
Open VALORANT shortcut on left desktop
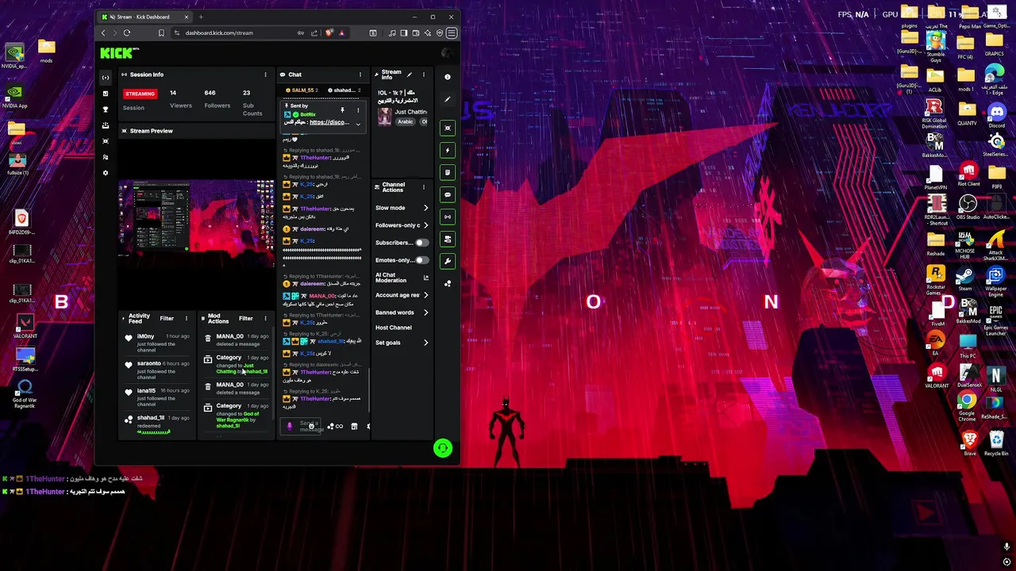pyautogui.click(x=25, y=327)
